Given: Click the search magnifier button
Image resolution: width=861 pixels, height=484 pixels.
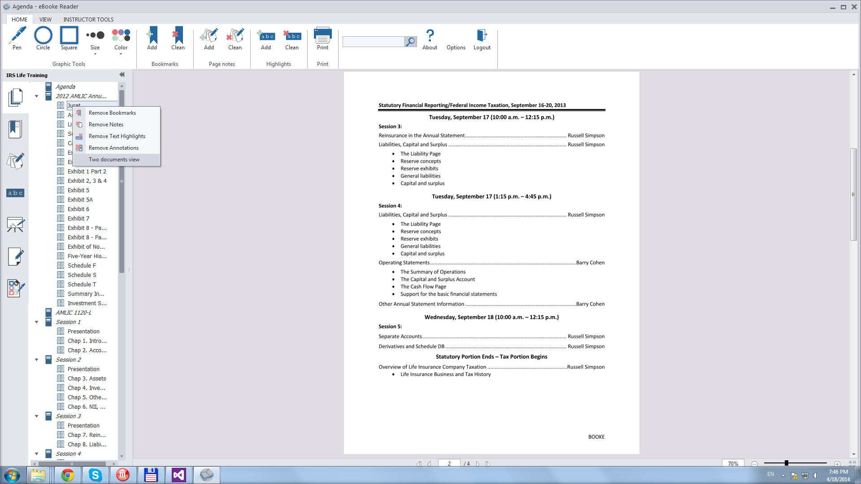Looking at the screenshot, I should (410, 42).
